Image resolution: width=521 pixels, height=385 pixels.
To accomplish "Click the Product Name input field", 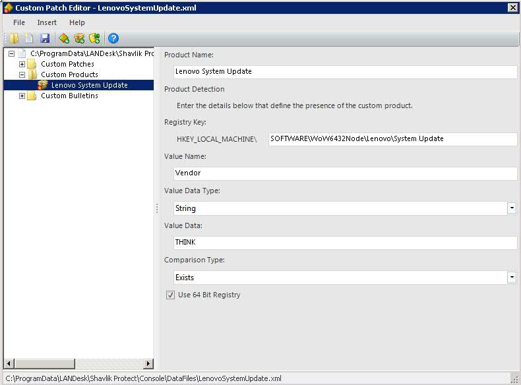I will pyautogui.click(x=345, y=72).
